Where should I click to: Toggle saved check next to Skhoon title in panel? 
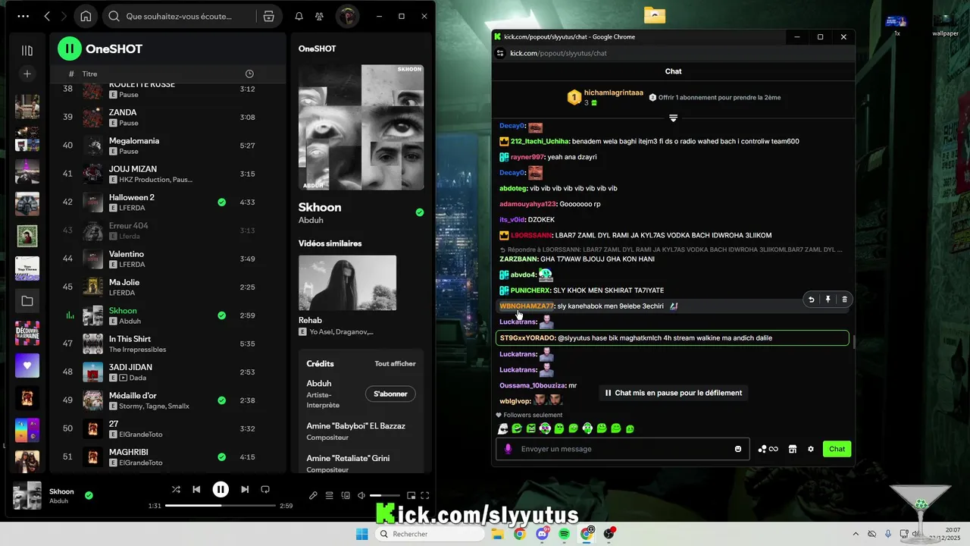[420, 212]
